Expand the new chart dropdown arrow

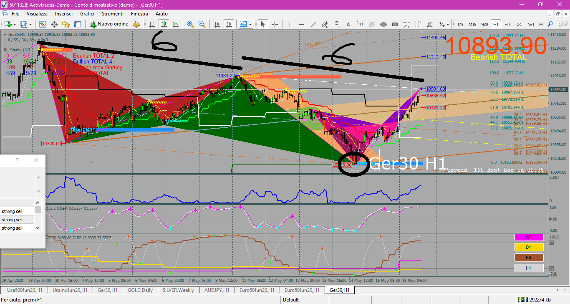[15, 25]
